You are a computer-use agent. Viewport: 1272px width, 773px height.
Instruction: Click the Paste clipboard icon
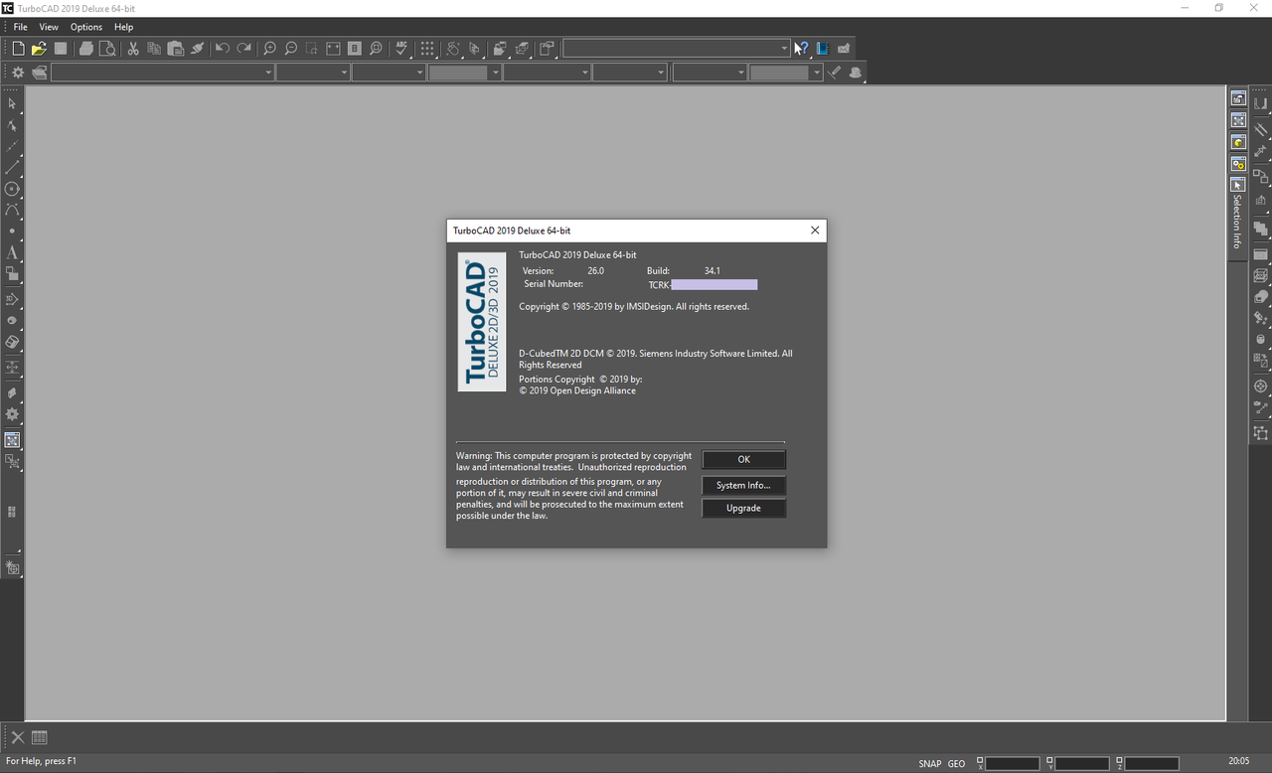click(x=176, y=48)
